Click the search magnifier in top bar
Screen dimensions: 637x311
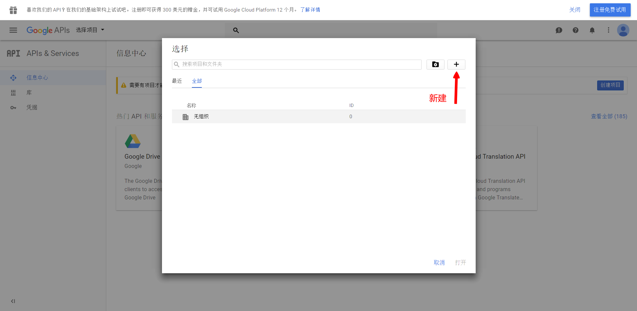coord(236,30)
